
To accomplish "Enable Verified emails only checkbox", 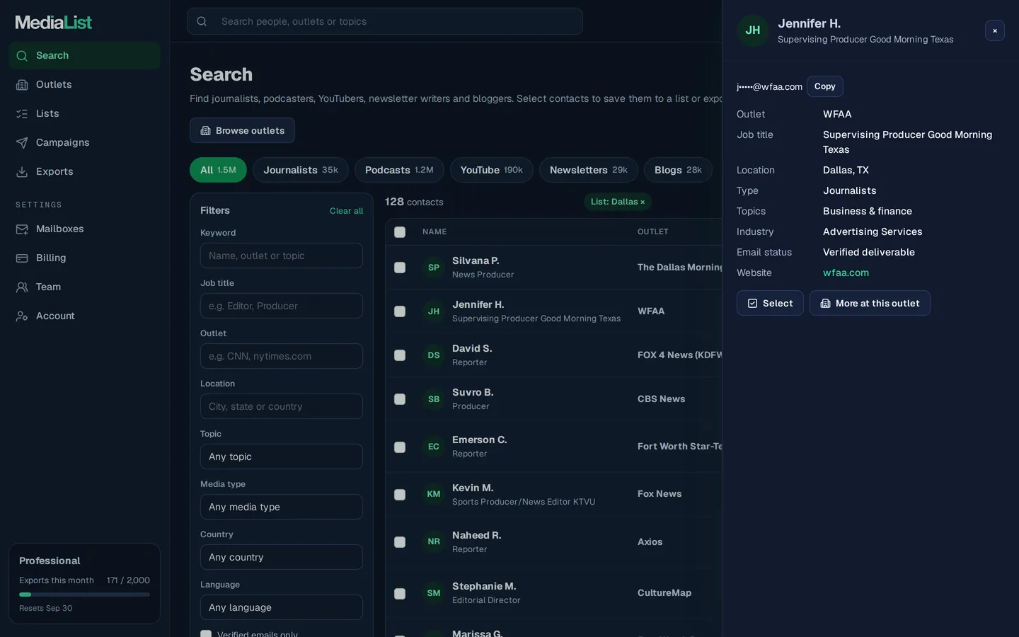I will [x=206, y=633].
